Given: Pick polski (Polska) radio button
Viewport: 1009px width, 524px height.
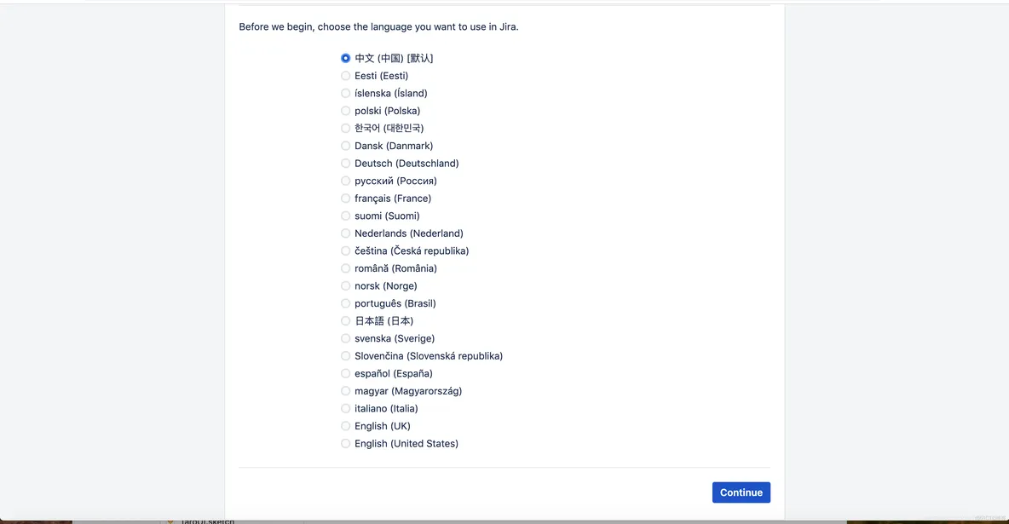Looking at the screenshot, I should click(x=345, y=111).
